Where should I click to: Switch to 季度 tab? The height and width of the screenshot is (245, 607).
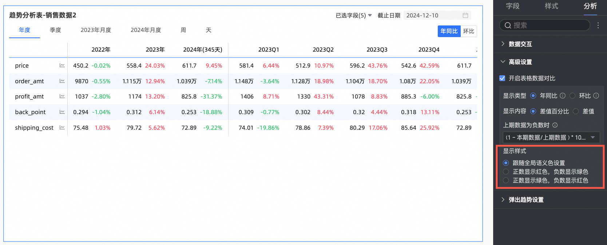55,30
